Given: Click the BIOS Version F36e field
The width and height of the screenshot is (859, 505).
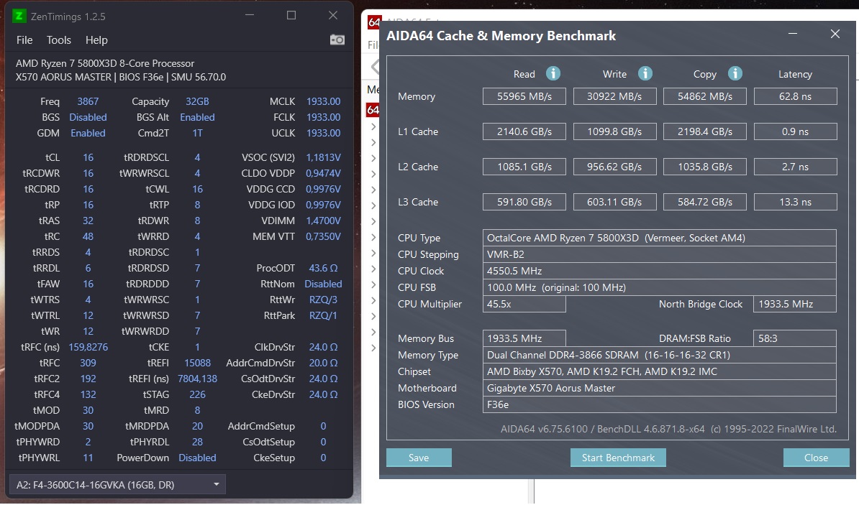Looking at the screenshot, I should (x=660, y=404).
